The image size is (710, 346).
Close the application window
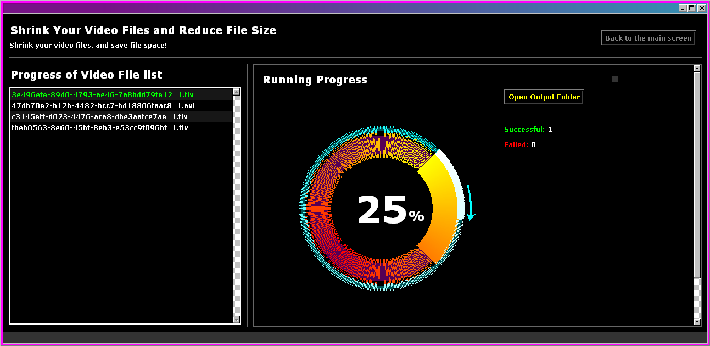click(701, 8)
